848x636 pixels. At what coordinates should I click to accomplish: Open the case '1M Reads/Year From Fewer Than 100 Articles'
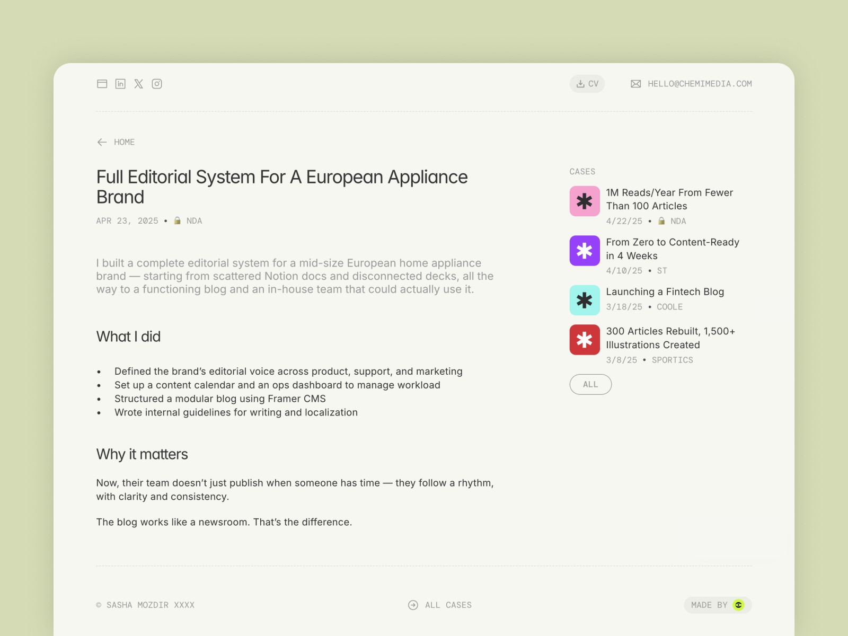click(x=669, y=199)
